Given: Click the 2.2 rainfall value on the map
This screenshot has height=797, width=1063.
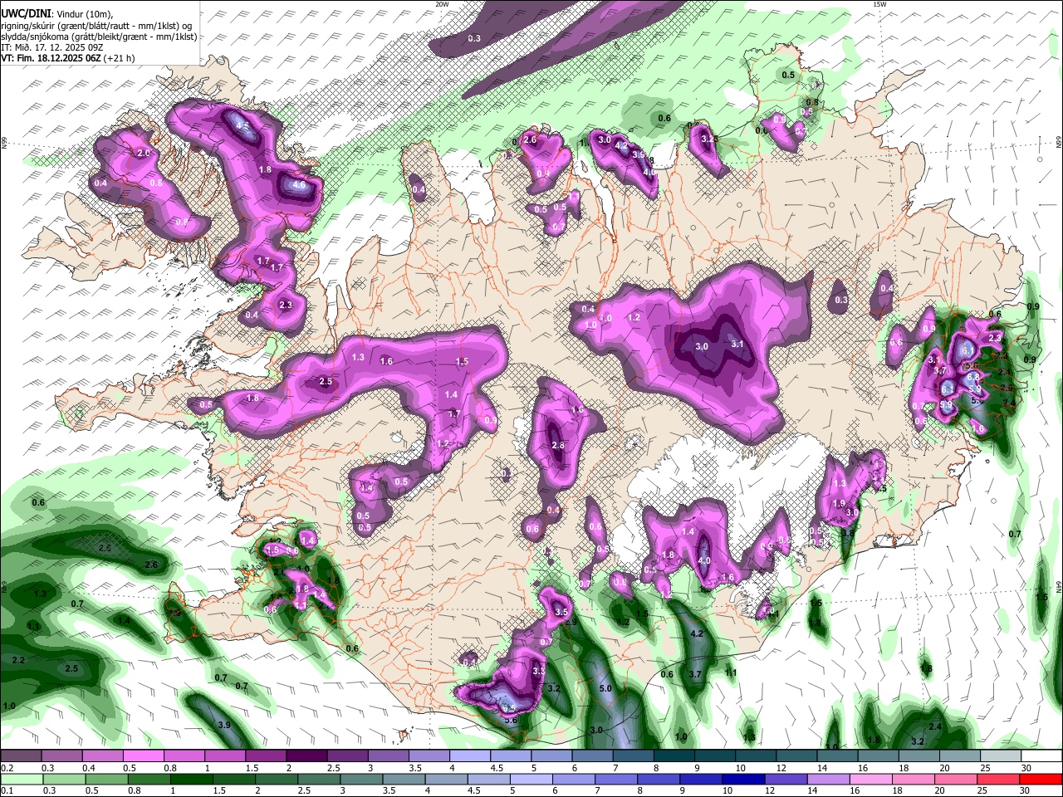Looking at the screenshot, I should point(18,660).
